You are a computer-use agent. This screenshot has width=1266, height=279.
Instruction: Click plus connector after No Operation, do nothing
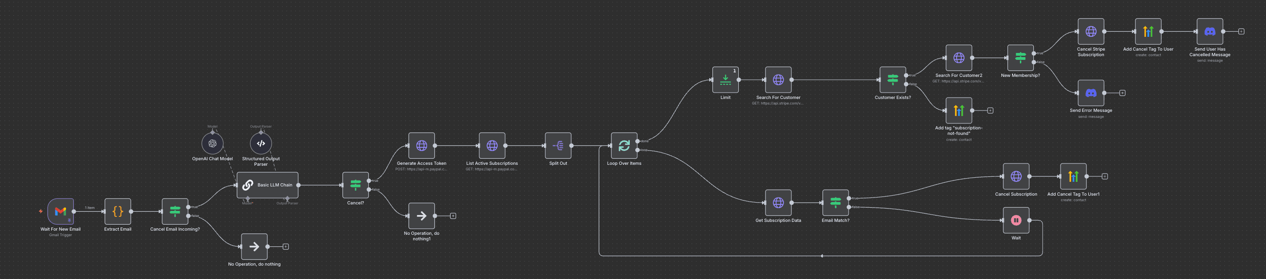[285, 247]
